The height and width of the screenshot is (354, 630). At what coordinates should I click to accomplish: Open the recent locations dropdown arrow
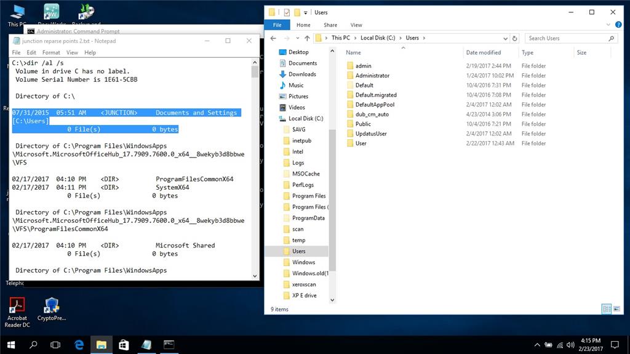[297, 38]
